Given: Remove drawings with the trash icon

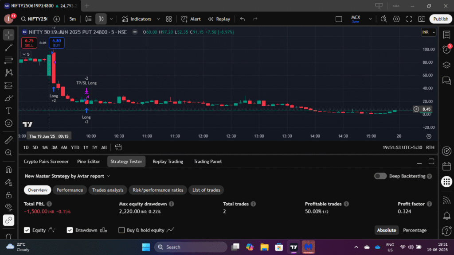Looking at the screenshot, I should tap(9, 236).
